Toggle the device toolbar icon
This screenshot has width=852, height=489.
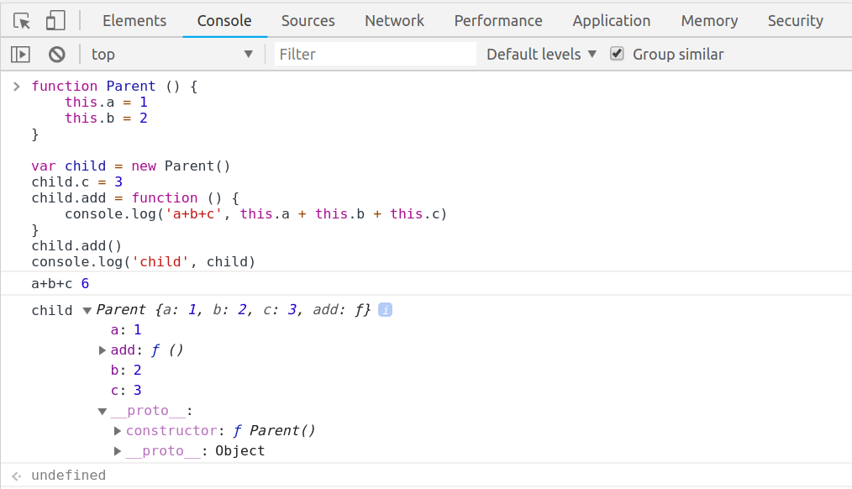(x=55, y=21)
